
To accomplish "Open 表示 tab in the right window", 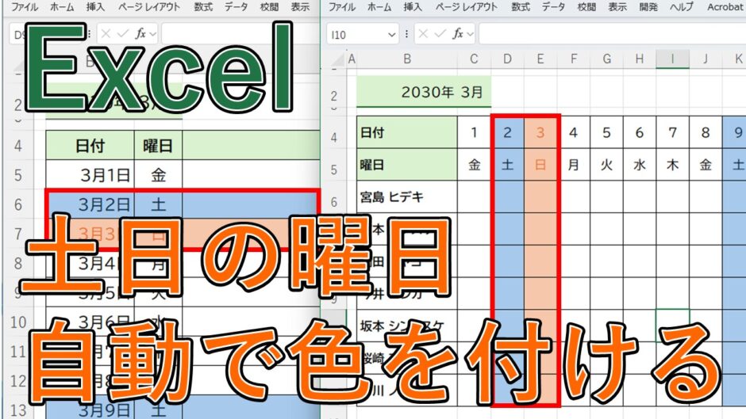I will point(617,7).
